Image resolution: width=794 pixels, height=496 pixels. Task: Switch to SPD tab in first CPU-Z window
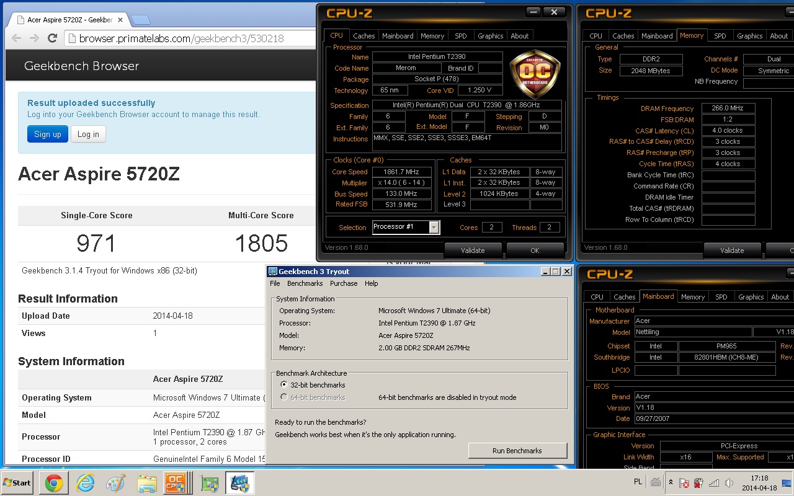coord(461,36)
